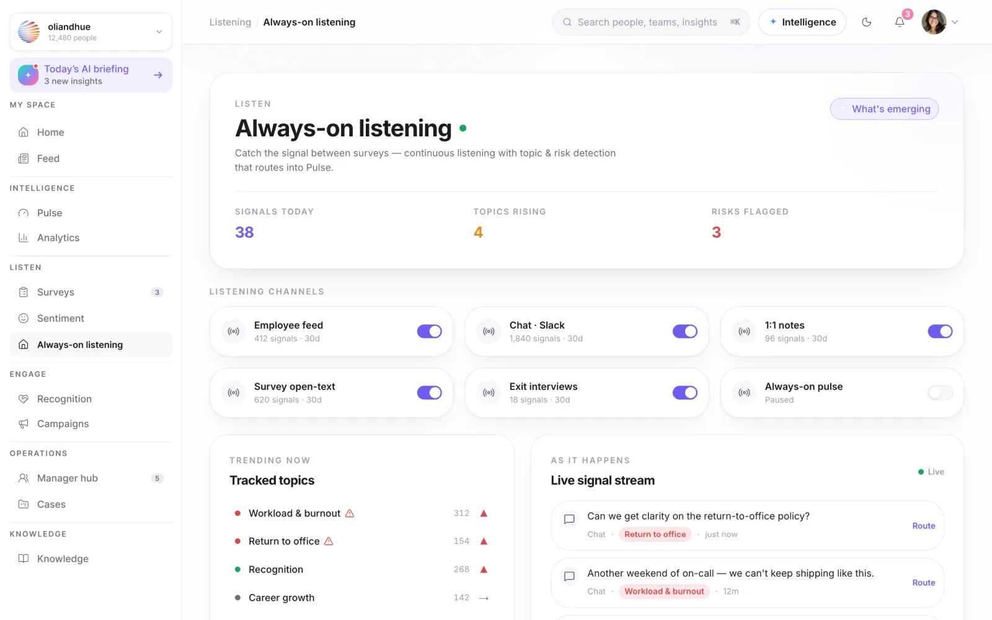Screen dimensions: 992x620
Task: Click the AI briefing sparkle icon
Action: point(28,75)
